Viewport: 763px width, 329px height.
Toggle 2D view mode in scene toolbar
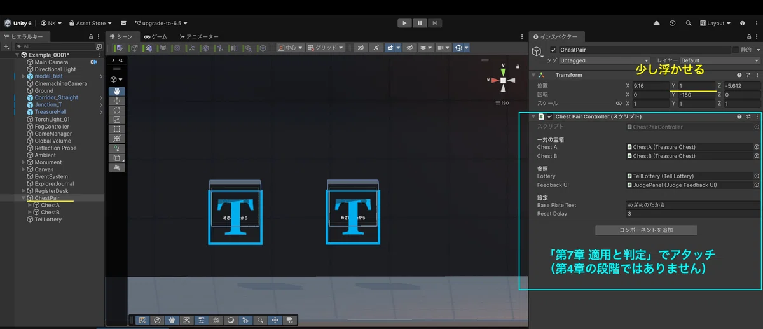361,48
